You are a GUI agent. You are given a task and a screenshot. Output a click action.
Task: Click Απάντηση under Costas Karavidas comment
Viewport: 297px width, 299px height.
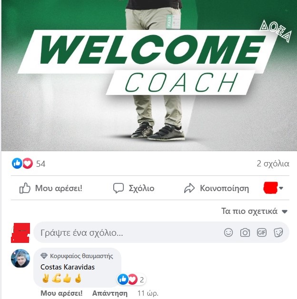click(x=110, y=293)
